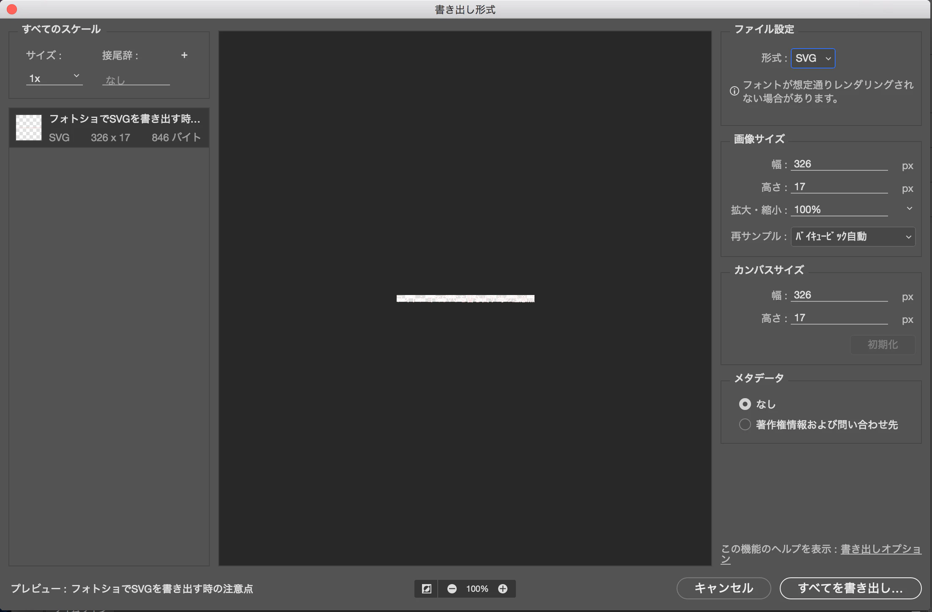Open the 再サンプル バイキュービック自動 dropdown
932x612 pixels.
pyautogui.click(x=853, y=237)
